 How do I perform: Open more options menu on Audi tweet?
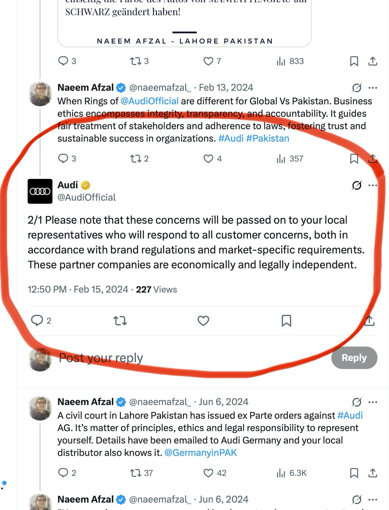pyautogui.click(x=372, y=185)
